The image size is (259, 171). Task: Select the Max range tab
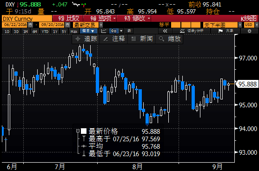[74, 31]
